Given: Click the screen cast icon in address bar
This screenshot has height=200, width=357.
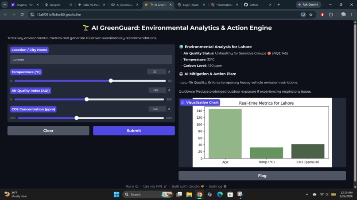Looking at the screenshot, I should coord(303,15).
